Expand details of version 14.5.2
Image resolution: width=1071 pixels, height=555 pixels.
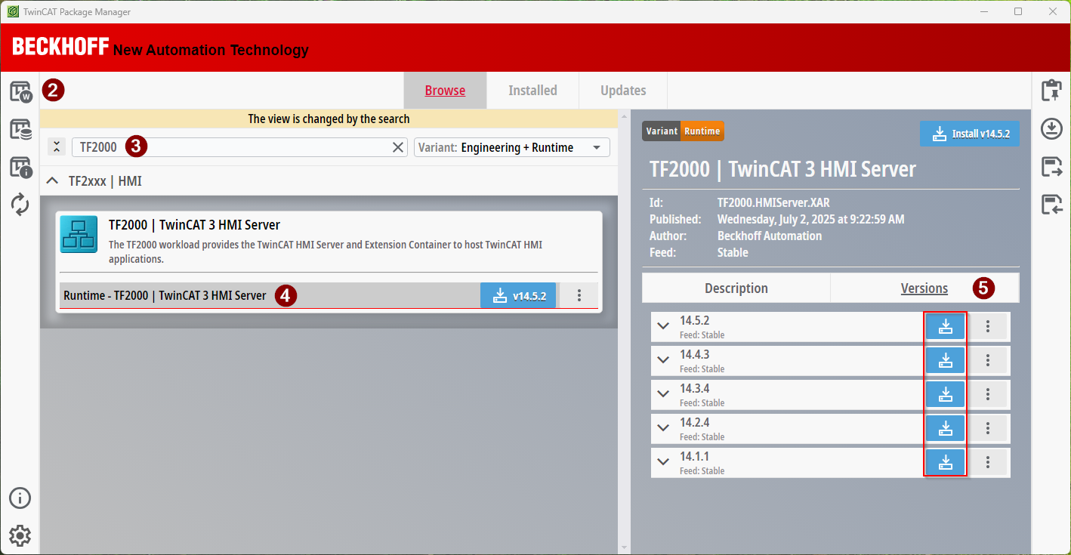pyautogui.click(x=663, y=326)
